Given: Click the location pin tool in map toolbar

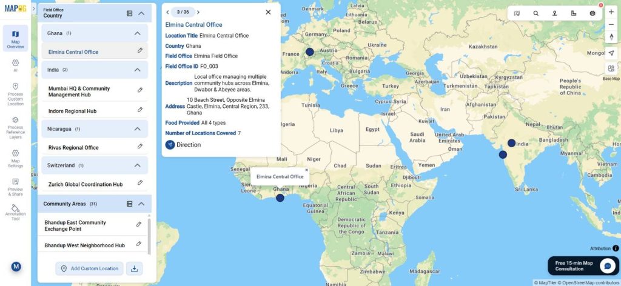Looking at the screenshot, I should tap(555, 13).
